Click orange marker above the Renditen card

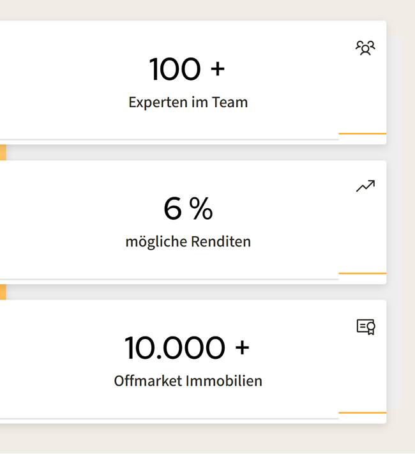(3, 152)
